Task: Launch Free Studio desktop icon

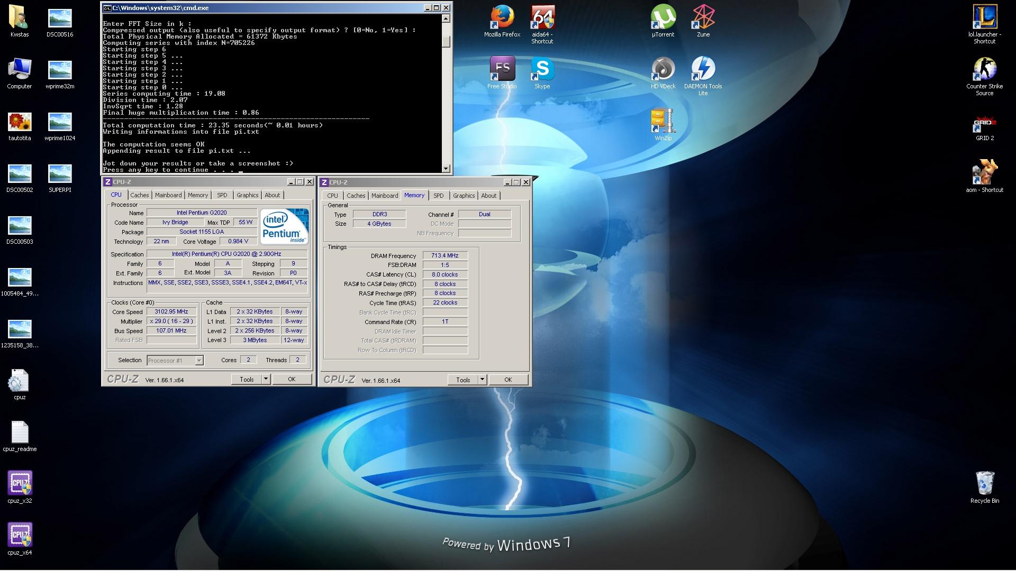Action: [502, 73]
